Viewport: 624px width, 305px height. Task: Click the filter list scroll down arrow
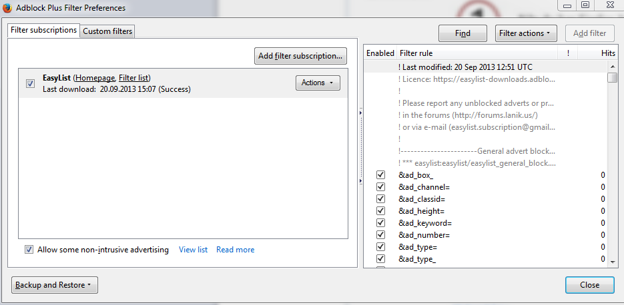click(613, 262)
